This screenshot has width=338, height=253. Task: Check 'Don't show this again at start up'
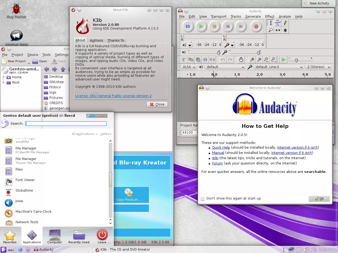coord(203,199)
